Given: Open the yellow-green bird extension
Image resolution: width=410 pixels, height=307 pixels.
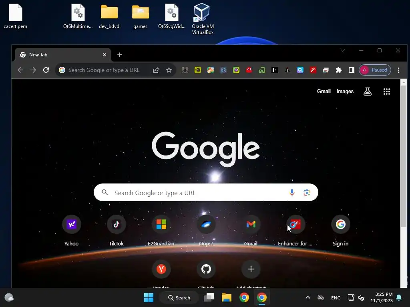Looking at the screenshot, I should coord(198,70).
